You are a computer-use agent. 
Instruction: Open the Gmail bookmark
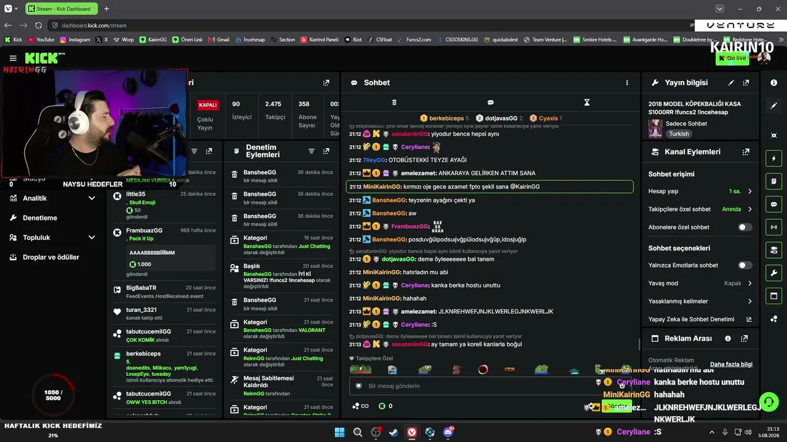[219, 39]
